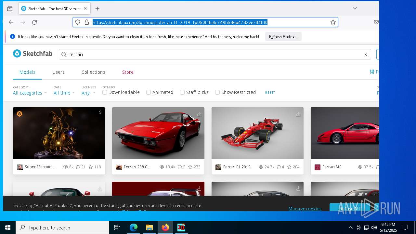Click Refuse All cookies button
416x234 pixels.
click(x=350, y=208)
